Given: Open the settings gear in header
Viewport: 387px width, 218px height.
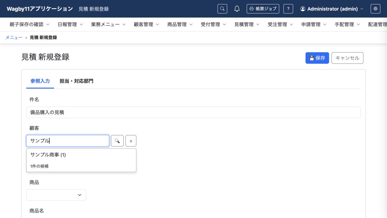Looking at the screenshot, I should click(x=376, y=9).
